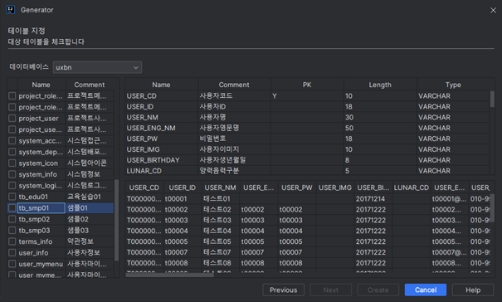Click the Previous button
This screenshot has width=502, height=302.
coord(283,290)
